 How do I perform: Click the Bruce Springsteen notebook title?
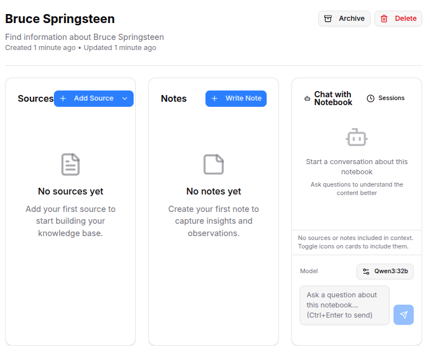[x=60, y=19]
